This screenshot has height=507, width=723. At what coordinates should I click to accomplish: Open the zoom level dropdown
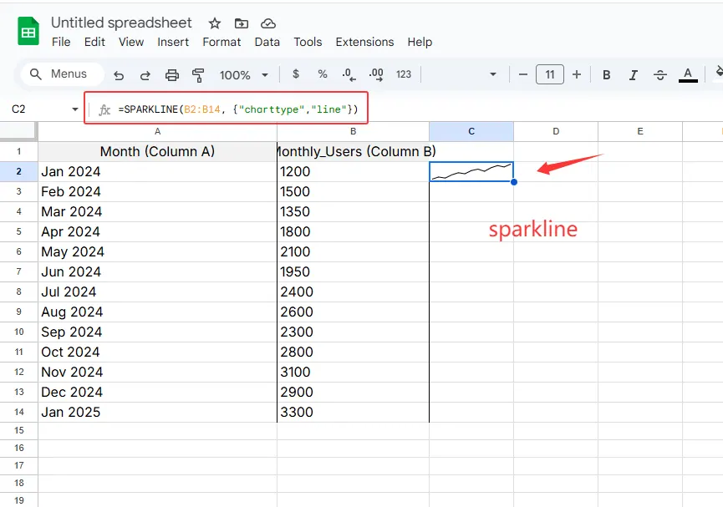(x=243, y=74)
